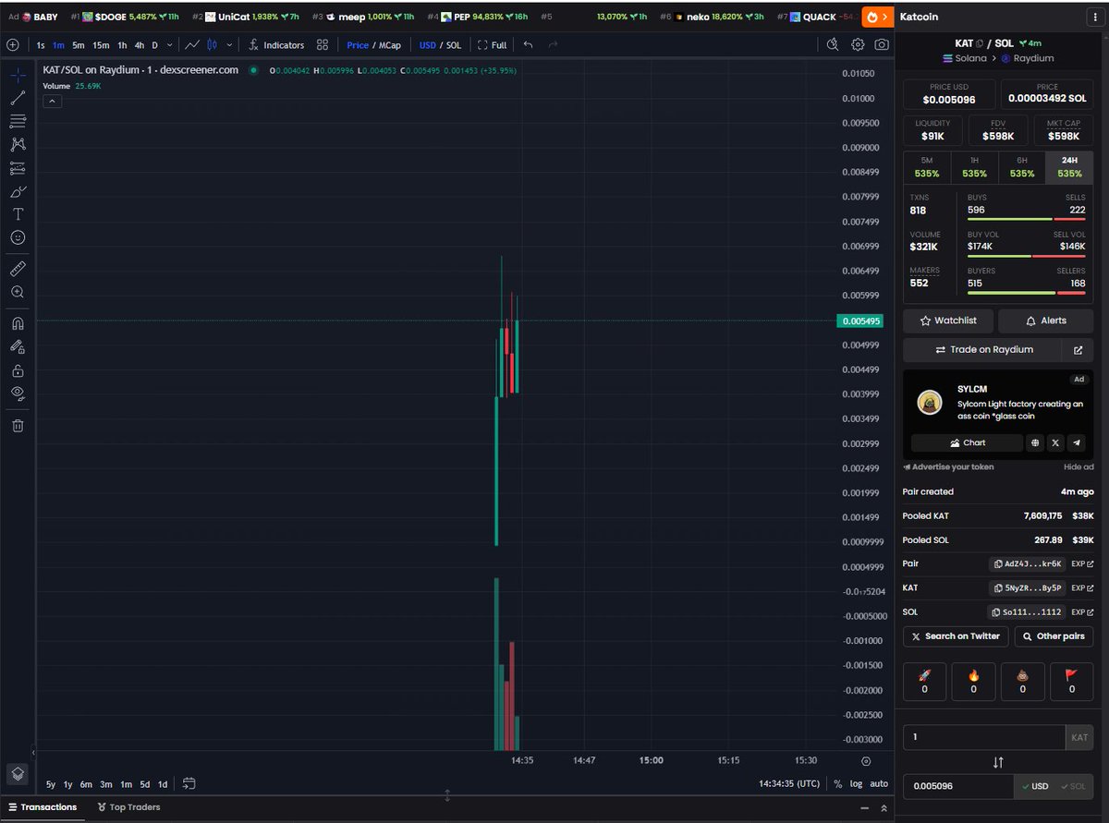Switch to line chart style
The width and height of the screenshot is (1109, 823).
[x=192, y=44]
